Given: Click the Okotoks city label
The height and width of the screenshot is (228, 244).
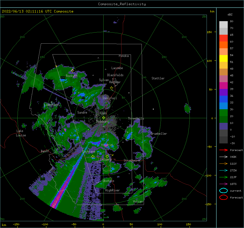Looking at the screenshot, I should click(108, 181).
